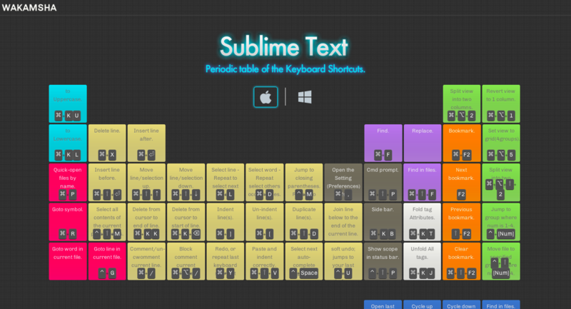This screenshot has width=571, height=309.
Task: Select the 'Delete line' tile
Action: tap(107, 143)
